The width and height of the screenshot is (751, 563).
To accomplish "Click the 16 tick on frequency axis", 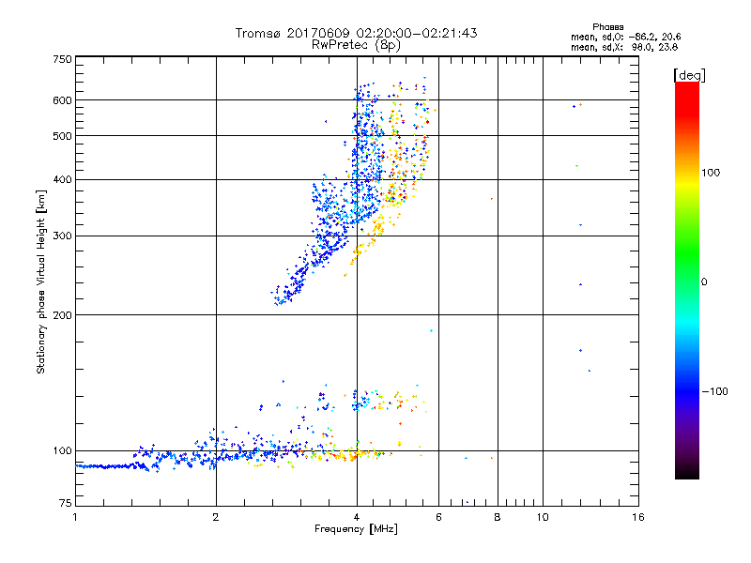I will point(637,517).
